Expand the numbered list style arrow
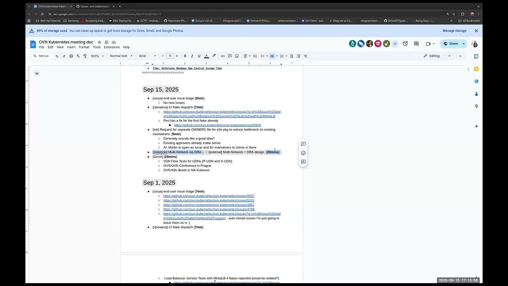The image size is (508, 286). pos(286,56)
